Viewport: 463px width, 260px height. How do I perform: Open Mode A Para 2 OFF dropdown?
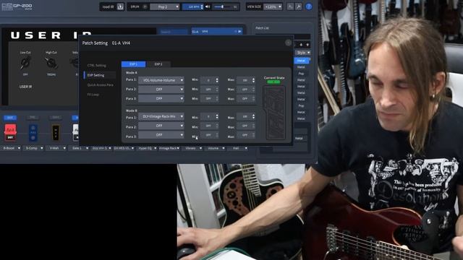pos(161,89)
